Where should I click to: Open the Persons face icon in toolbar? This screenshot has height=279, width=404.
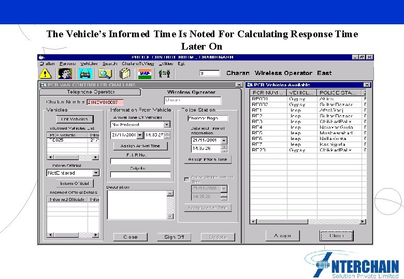tap(65, 73)
